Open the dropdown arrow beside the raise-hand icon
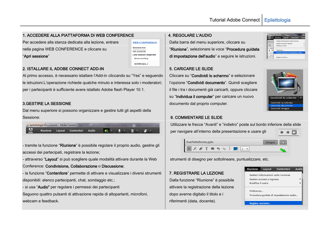Image resolution: width=336 pixels, height=238 pixels. (150, 131)
